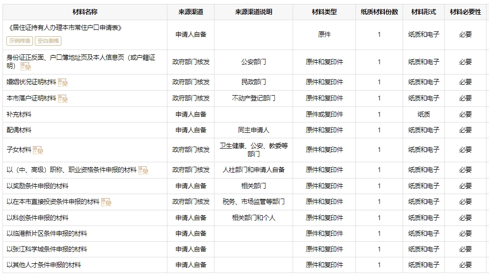Select the 子女材料 row name
This screenshot has width=489, height=276.
[x=19, y=150]
